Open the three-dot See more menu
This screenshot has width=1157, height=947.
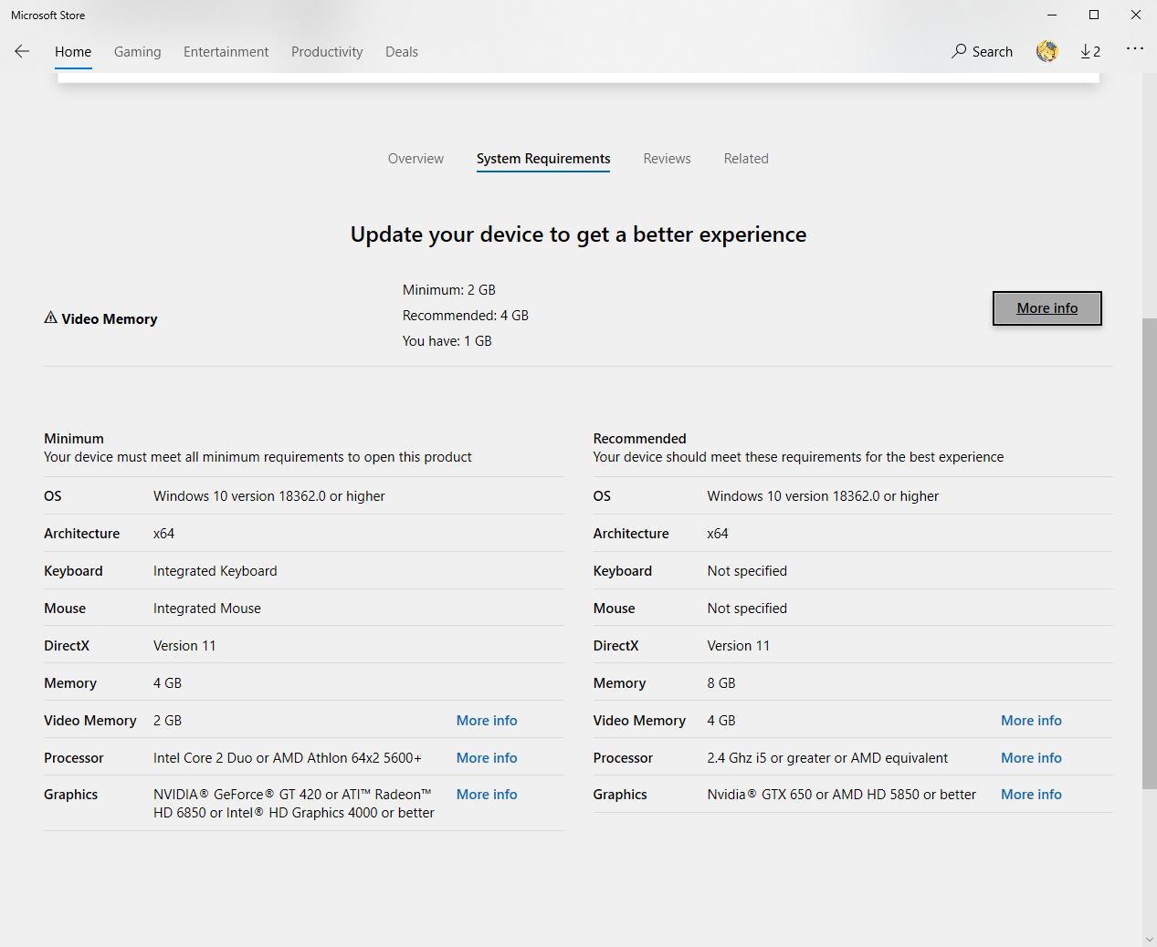click(x=1134, y=49)
